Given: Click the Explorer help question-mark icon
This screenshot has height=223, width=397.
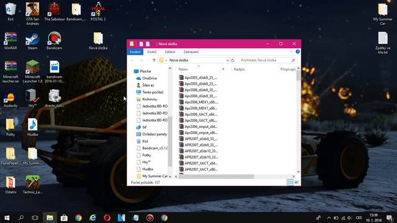Looking at the screenshot, I should pyautogui.click(x=298, y=51).
